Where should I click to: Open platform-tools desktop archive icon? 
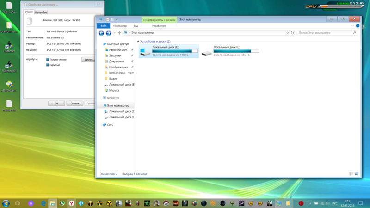[9, 27]
